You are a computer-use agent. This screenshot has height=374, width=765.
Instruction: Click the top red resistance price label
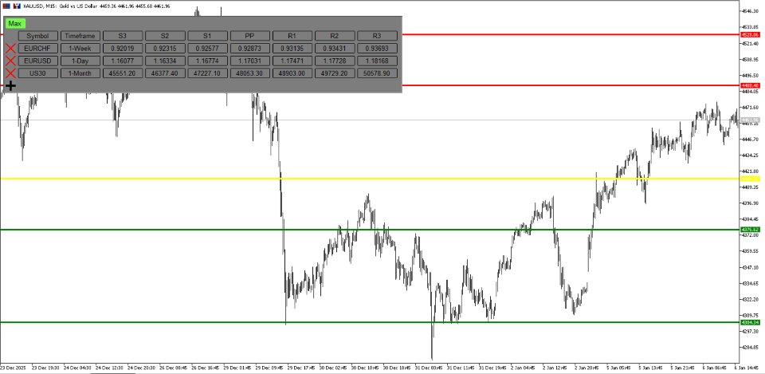pos(750,35)
